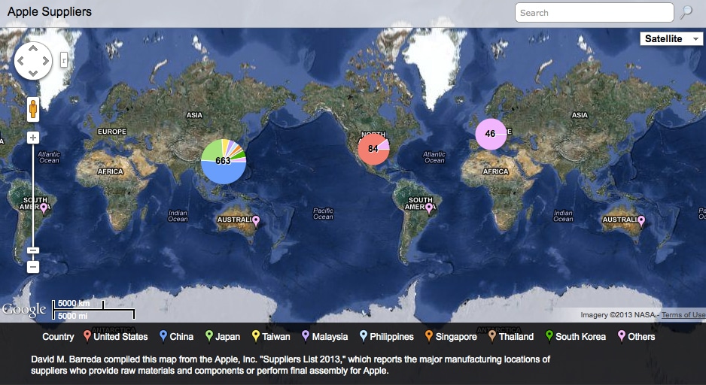Open the 663 supplier cluster in Asia
Viewport: 706px width, 385px height.
point(224,161)
